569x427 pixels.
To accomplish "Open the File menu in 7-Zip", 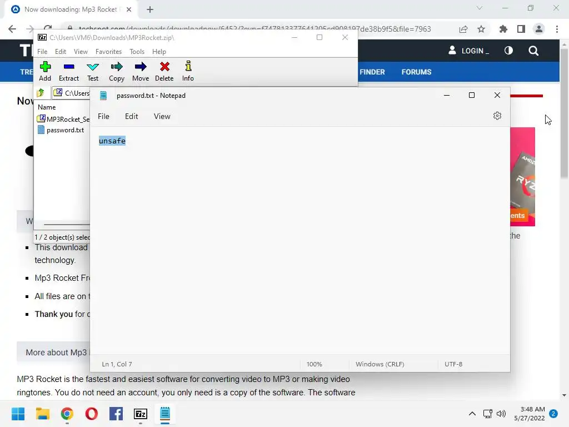I will [x=42, y=52].
